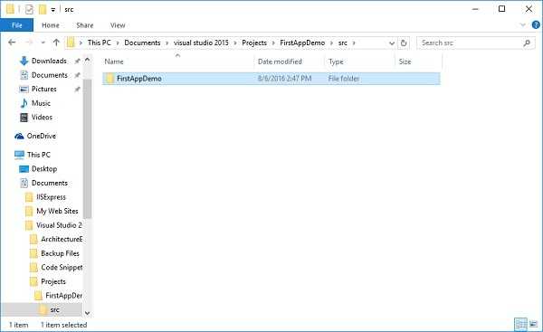Screen dimensions: 543x332
Task: Switch to Details view layout icon
Action: [x=521, y=325]
